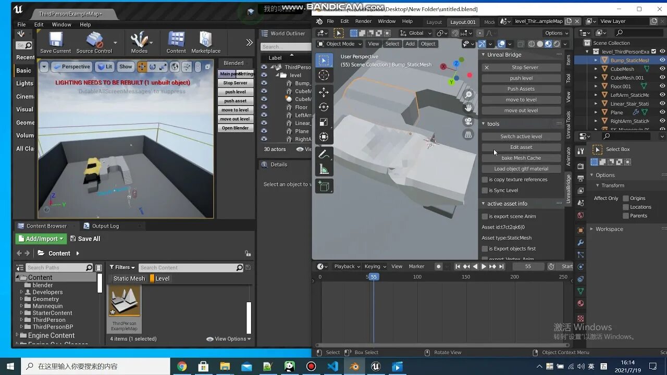Click Windows Start button

pyautogui.click(x=10, y=366)
